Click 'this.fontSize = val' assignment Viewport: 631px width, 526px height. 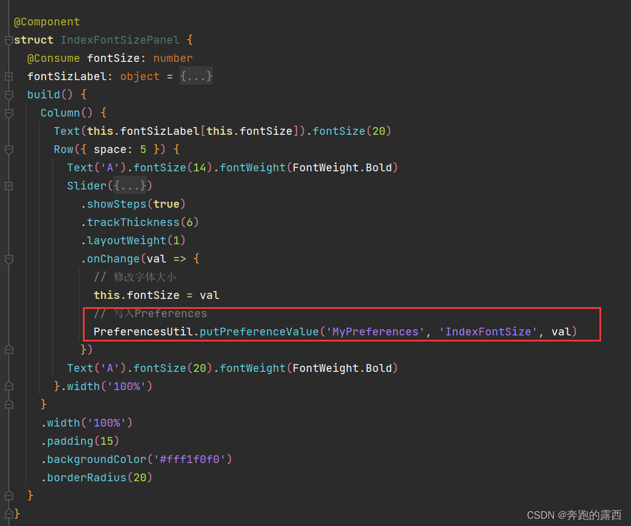pos(157,295)
